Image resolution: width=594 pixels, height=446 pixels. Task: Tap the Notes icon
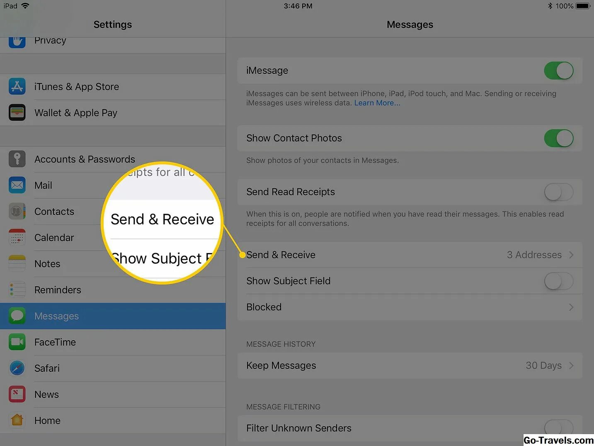(17, 263)
